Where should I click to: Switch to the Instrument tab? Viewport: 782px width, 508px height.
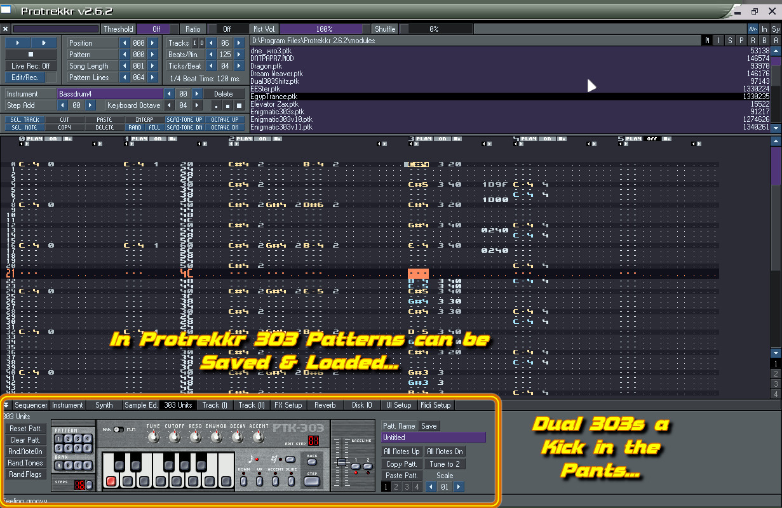click(x=67, y=405)
